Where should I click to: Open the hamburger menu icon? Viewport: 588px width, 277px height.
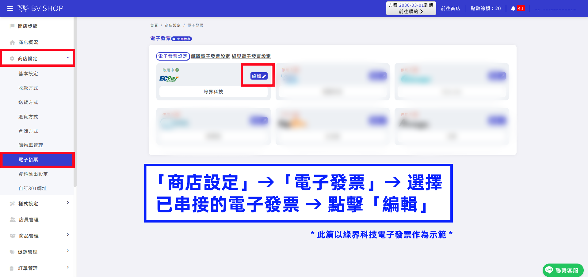pos(10,8)
